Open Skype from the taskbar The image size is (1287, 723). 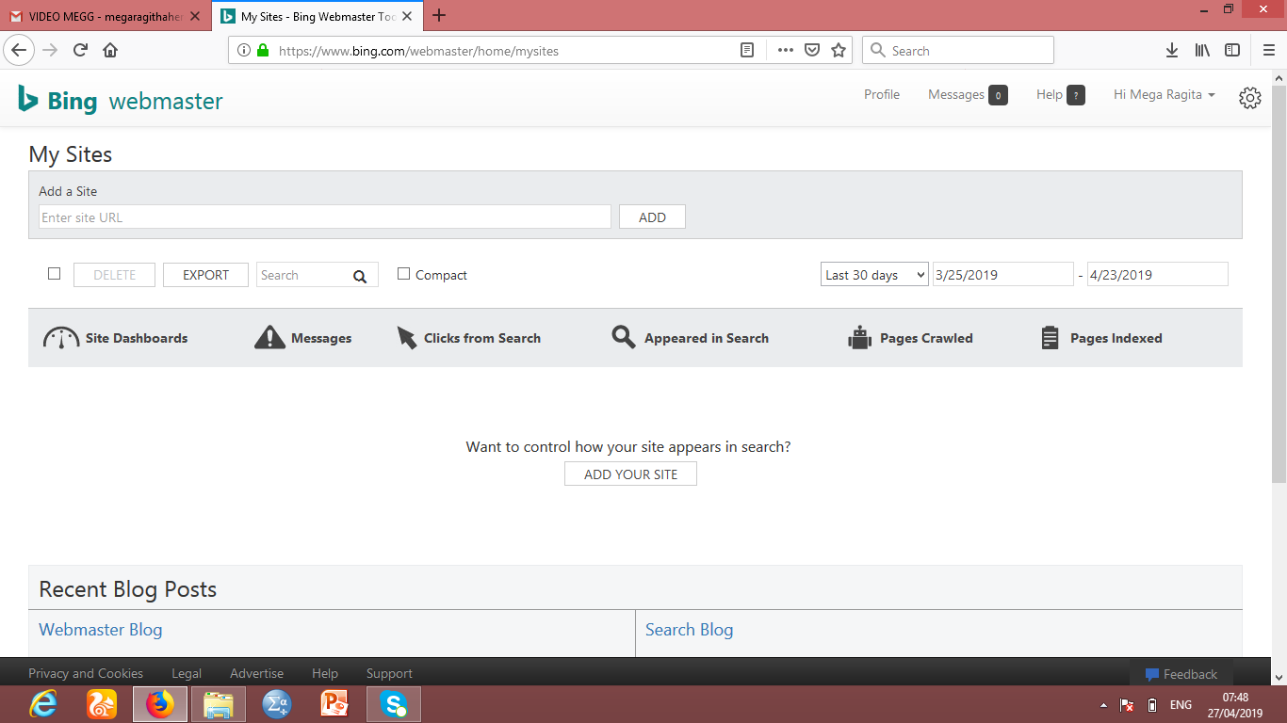(394, 704)
